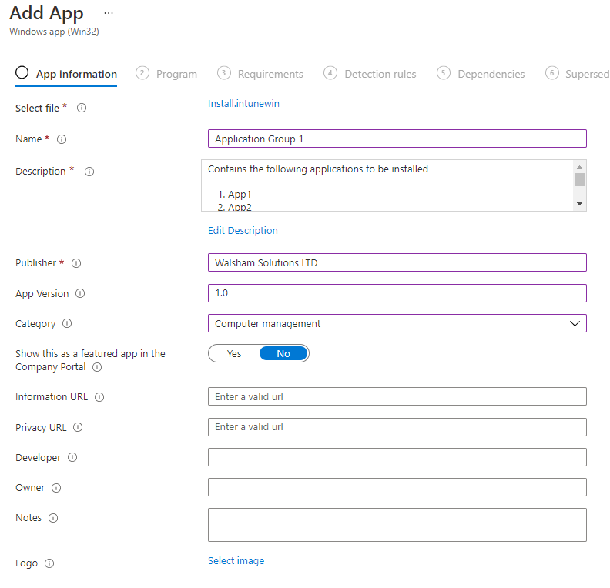The width and height of the screenshot is (610, 588).
Task: Select No on the featured app toggle
Action: click(283, 354)
